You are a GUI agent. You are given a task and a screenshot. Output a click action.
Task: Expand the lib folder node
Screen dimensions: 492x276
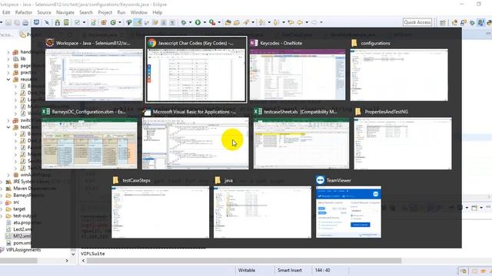(8, 59)
